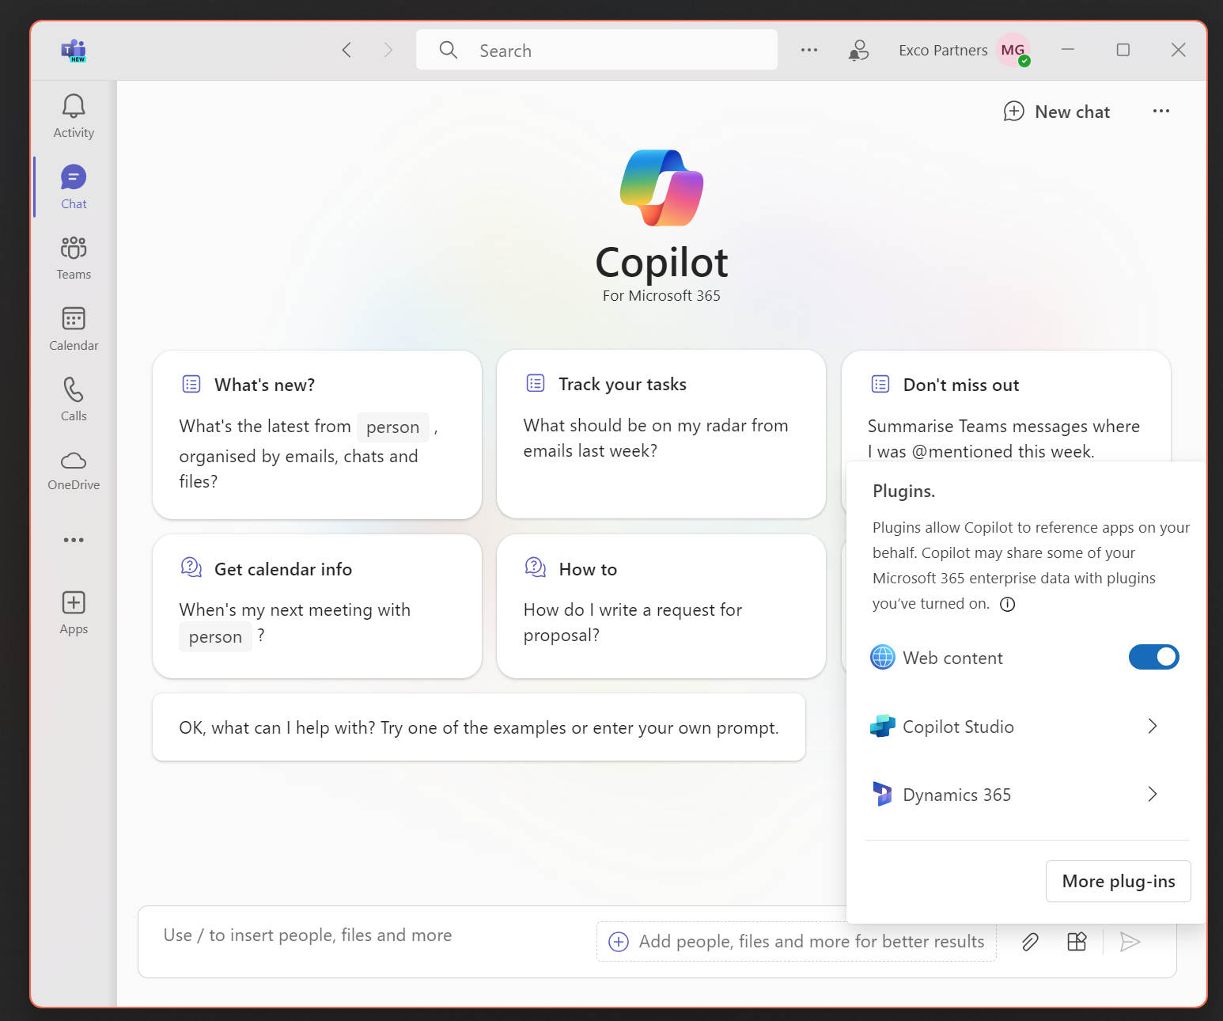Select the Get calendar info card

tap(317, 606)
